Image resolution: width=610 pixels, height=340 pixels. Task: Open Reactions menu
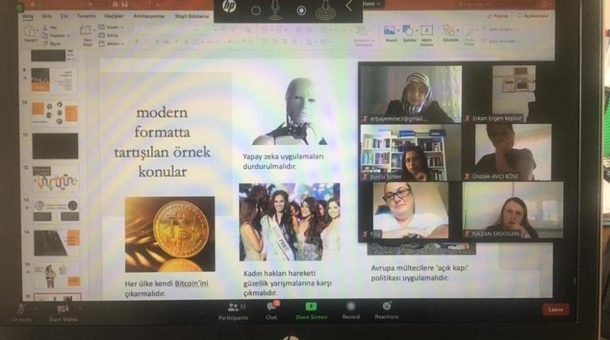[387, 310]
